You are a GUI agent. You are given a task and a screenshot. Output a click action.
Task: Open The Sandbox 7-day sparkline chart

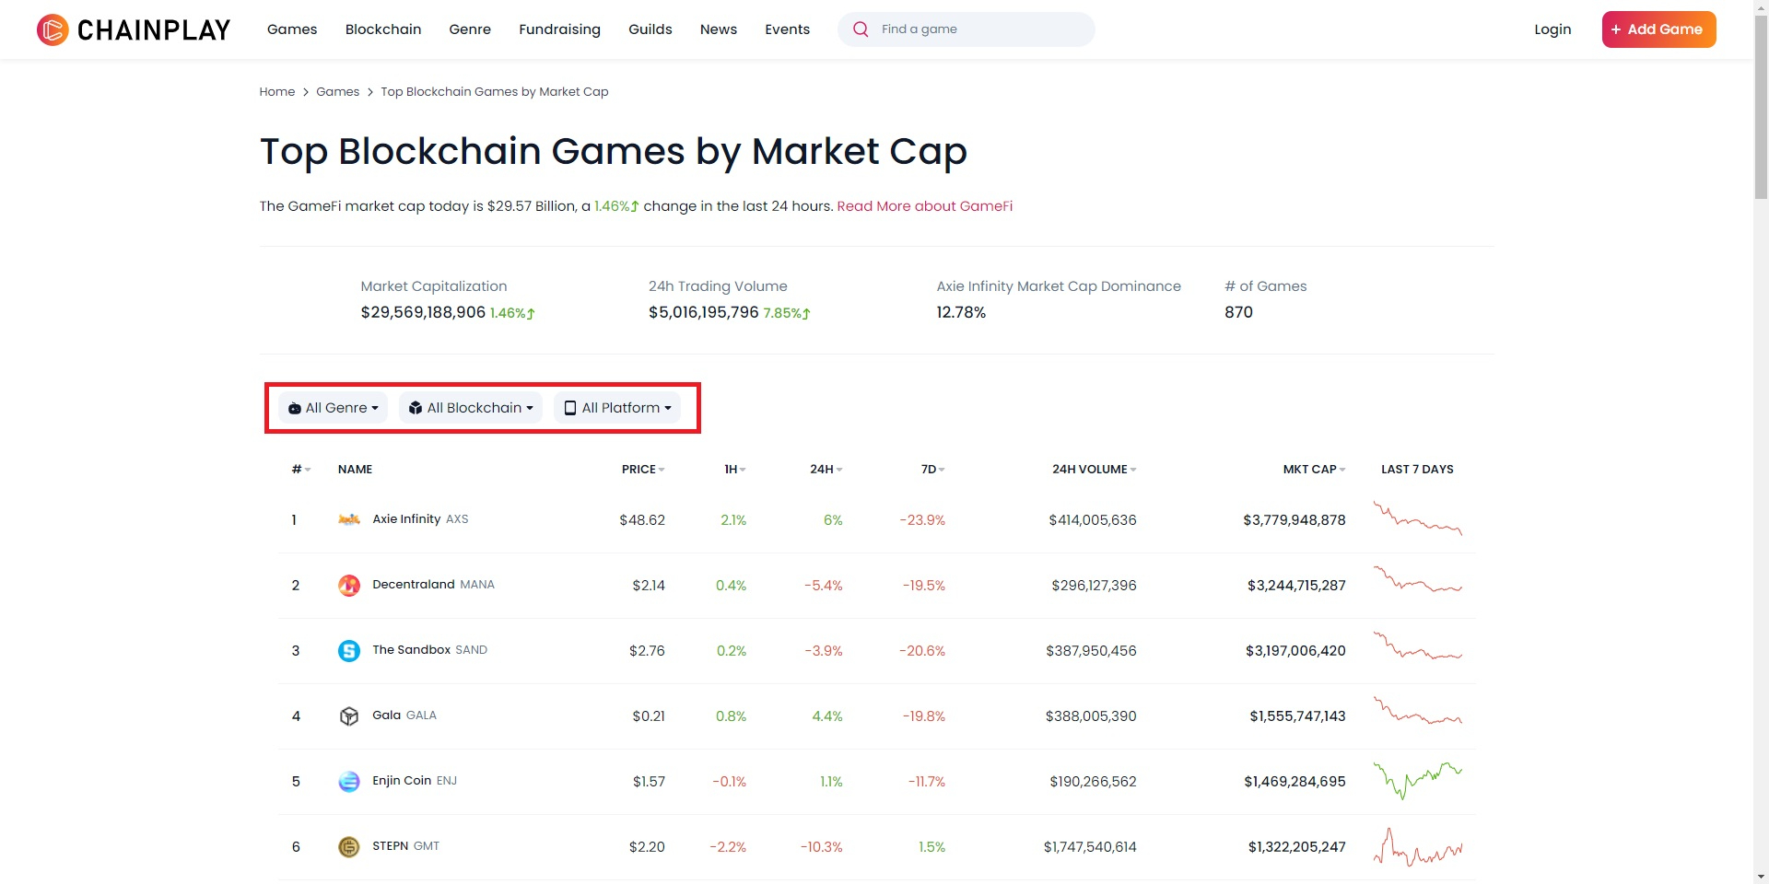1418,646
